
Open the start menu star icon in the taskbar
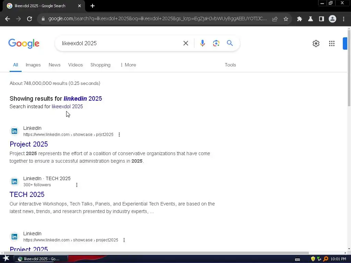click(x=6, y=259)
